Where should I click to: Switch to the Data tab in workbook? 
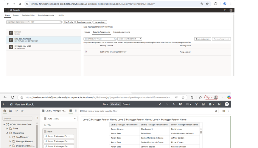click(105, 104)
